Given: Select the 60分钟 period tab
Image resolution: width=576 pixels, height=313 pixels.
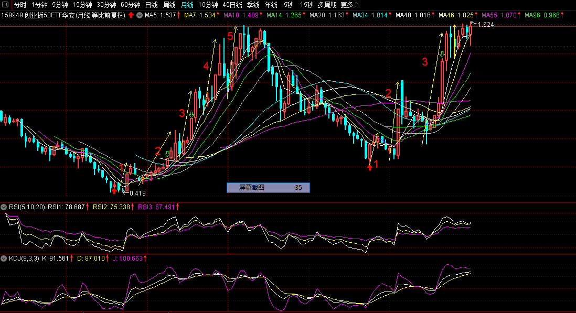Looking at the screenshot, I should [x=131, y=5].
